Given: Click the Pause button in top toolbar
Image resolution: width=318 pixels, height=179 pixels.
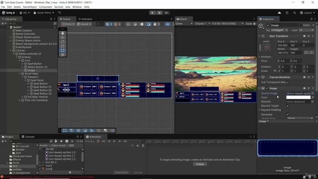Looking at the screenshot, I should pyautogui.click(x=159, y=12).
